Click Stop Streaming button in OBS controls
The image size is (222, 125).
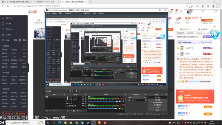coord(157,97)
